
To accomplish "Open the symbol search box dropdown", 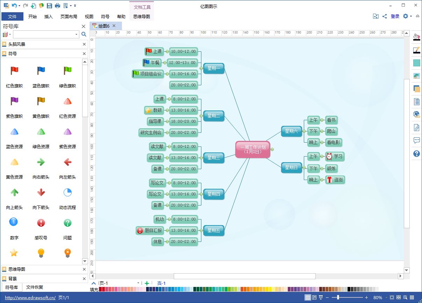I will [x=77, y=34].
